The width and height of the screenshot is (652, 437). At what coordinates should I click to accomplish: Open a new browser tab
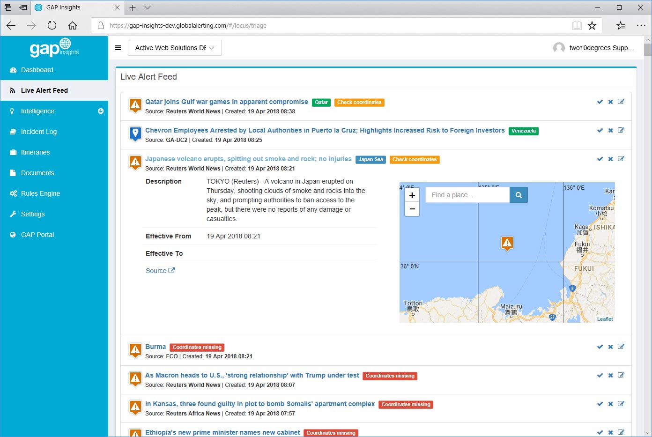point(133,7)
